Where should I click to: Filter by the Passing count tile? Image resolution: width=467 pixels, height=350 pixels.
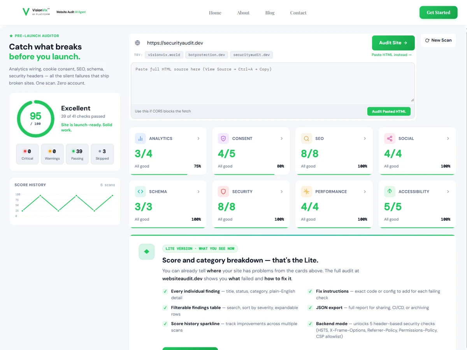tap(77, 154)
